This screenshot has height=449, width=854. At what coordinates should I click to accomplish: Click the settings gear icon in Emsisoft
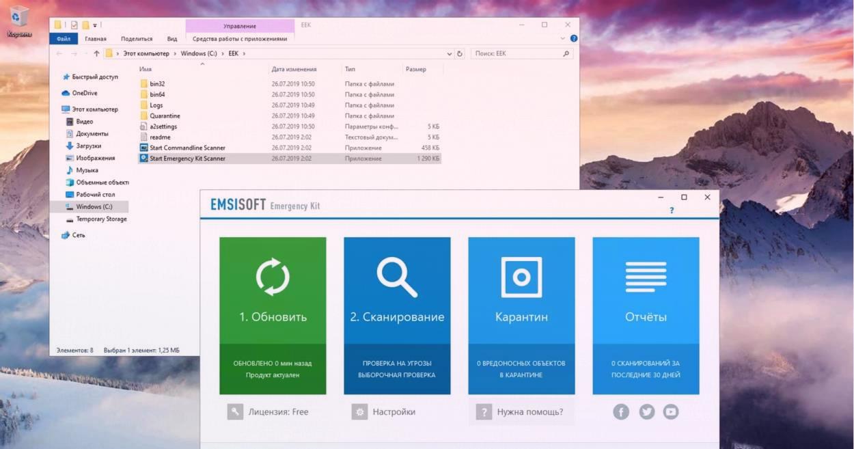(359, 411)
